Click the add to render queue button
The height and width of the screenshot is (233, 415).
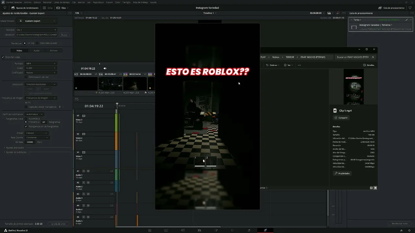[59, 224]
